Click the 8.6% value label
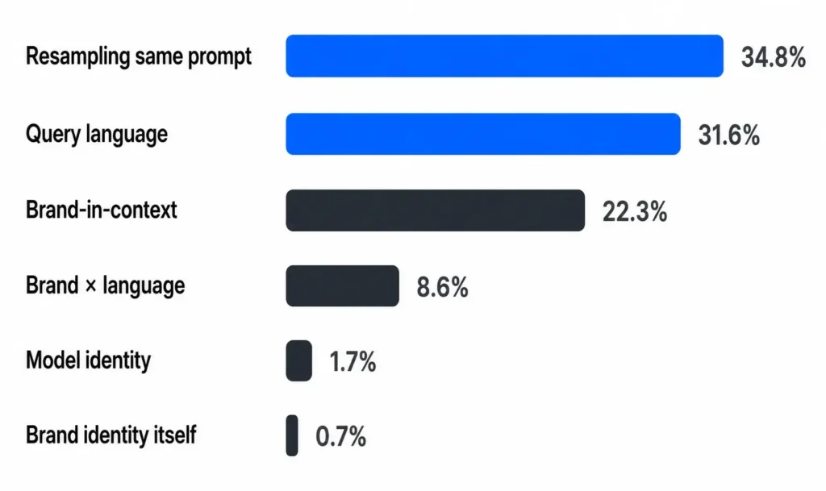The height and width of the screenshot is (491, 826). pos(443,287)
